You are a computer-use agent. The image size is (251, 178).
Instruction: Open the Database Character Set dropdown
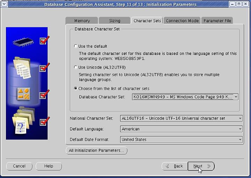pyautogui.click(x=185, y=97)
